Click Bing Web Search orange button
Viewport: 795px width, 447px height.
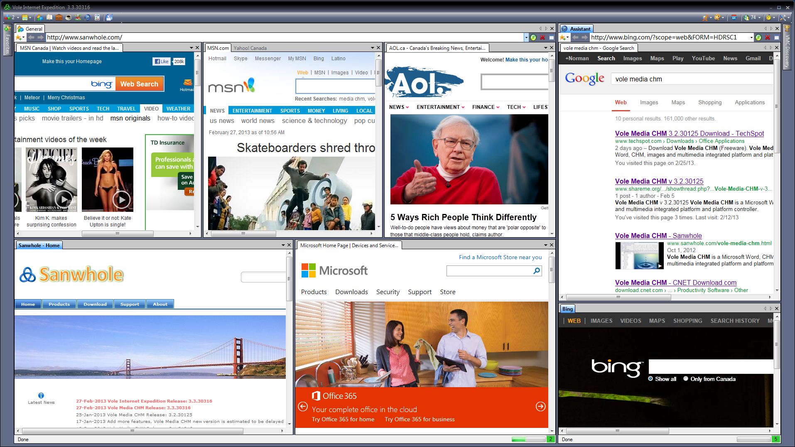click(x=139, y=84)
